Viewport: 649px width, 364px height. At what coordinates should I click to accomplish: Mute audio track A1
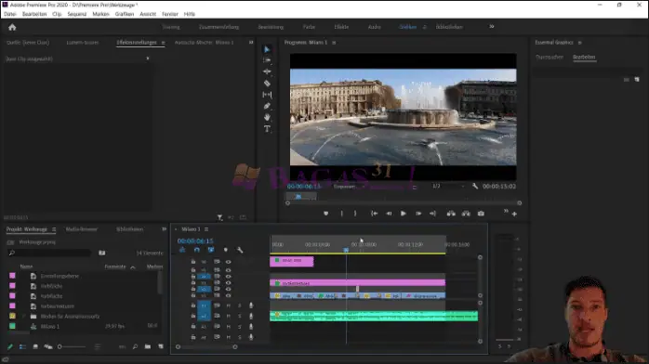pos(228,305)
